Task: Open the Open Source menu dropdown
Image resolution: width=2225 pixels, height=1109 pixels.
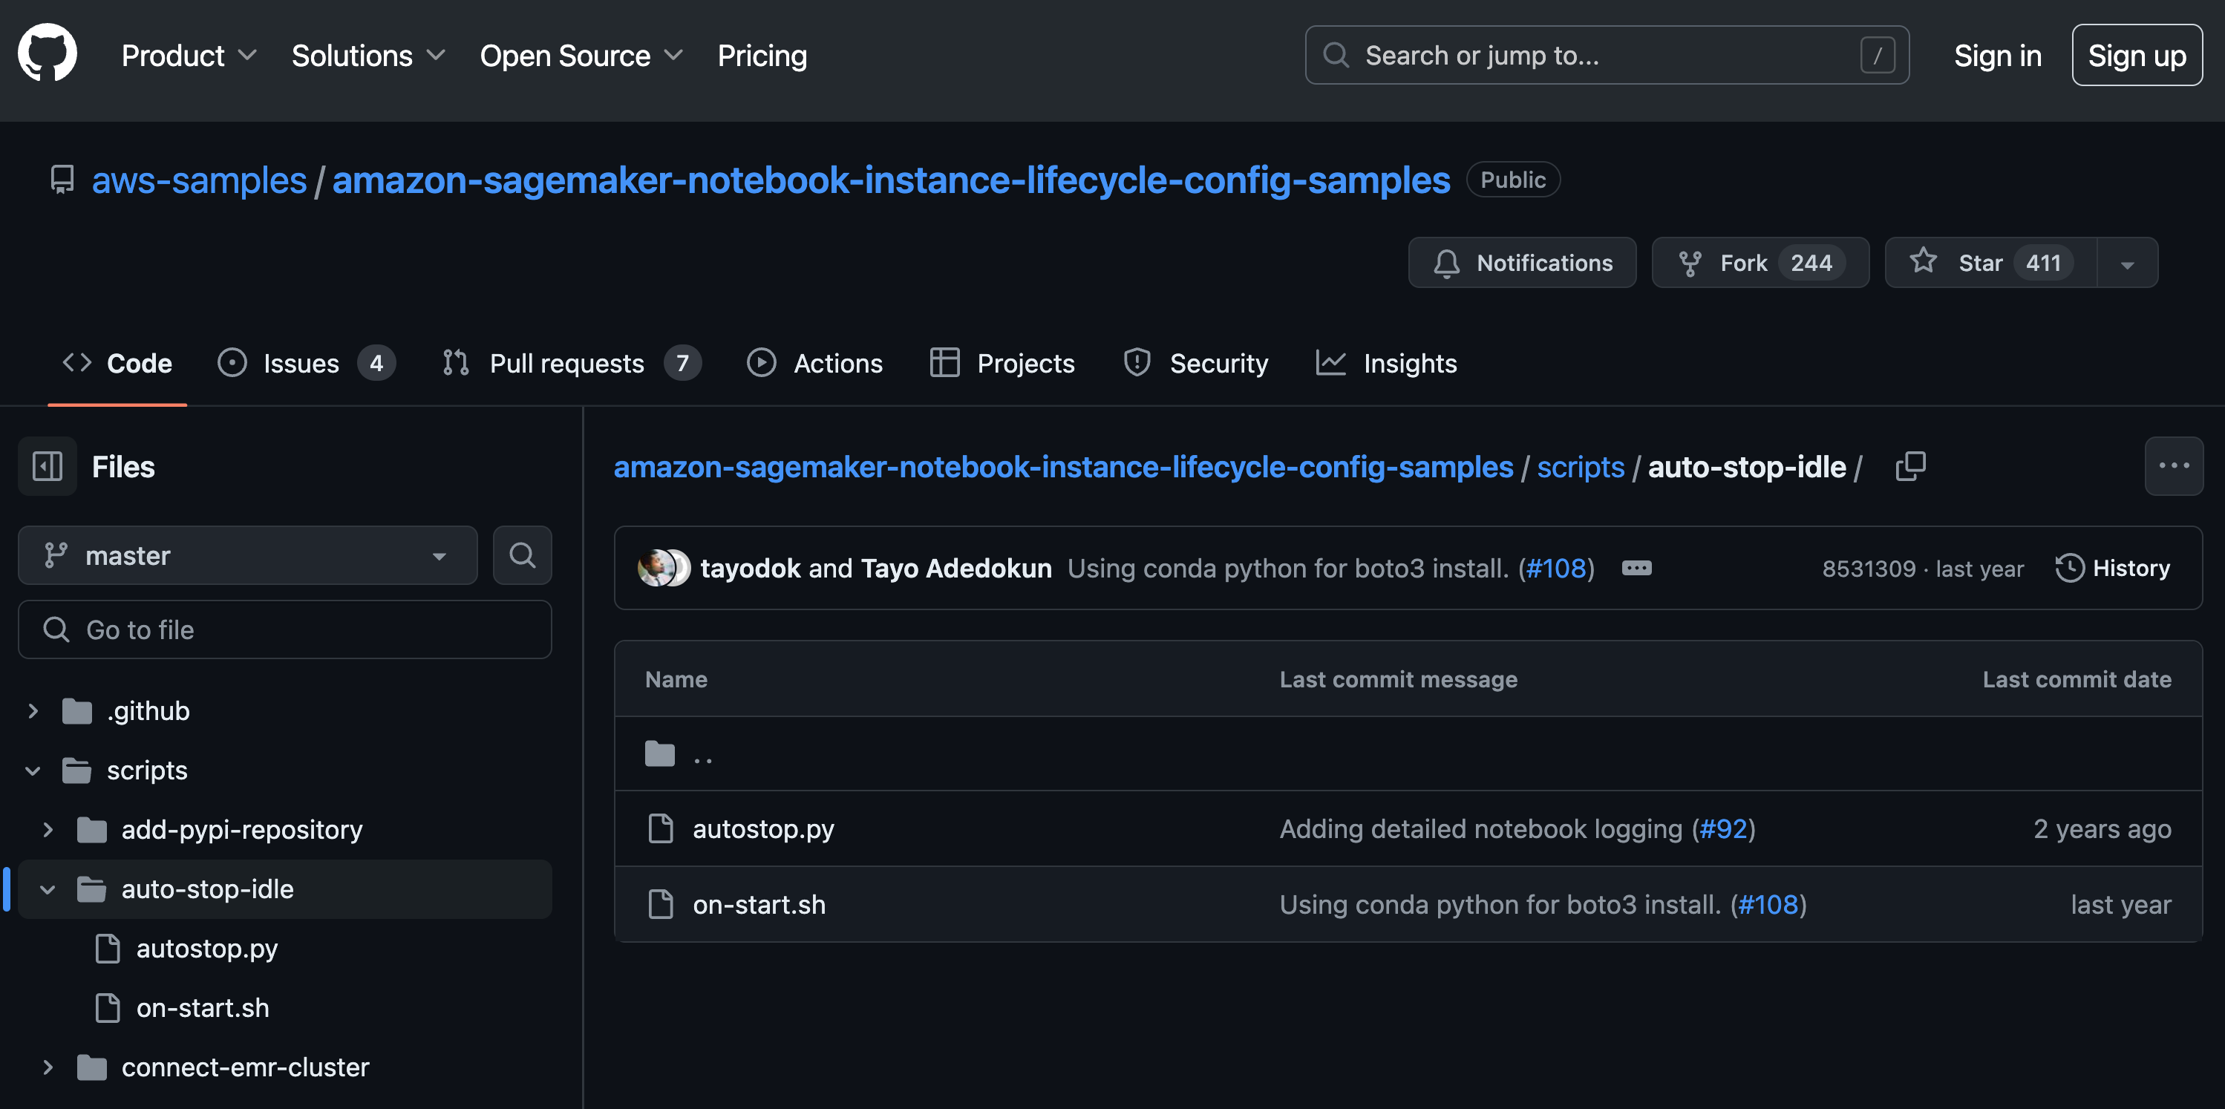Action: 581,55
